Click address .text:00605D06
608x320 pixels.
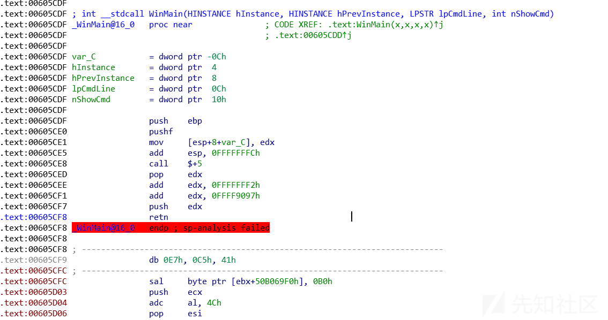(33, 314)
